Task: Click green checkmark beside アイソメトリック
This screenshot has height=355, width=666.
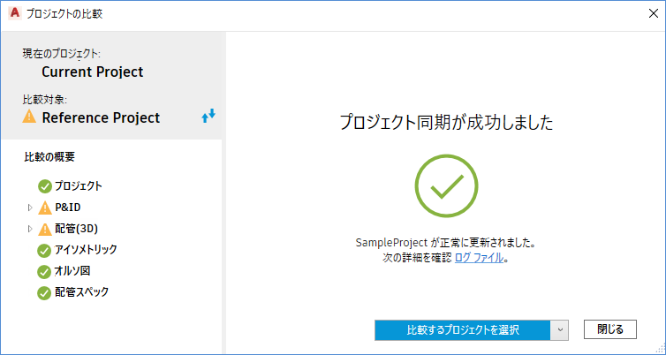Action: click(44, 250)
